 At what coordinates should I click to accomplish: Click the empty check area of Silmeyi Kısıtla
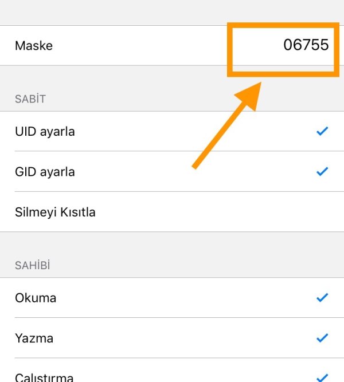pyautogui.click(x=322, y=212)
